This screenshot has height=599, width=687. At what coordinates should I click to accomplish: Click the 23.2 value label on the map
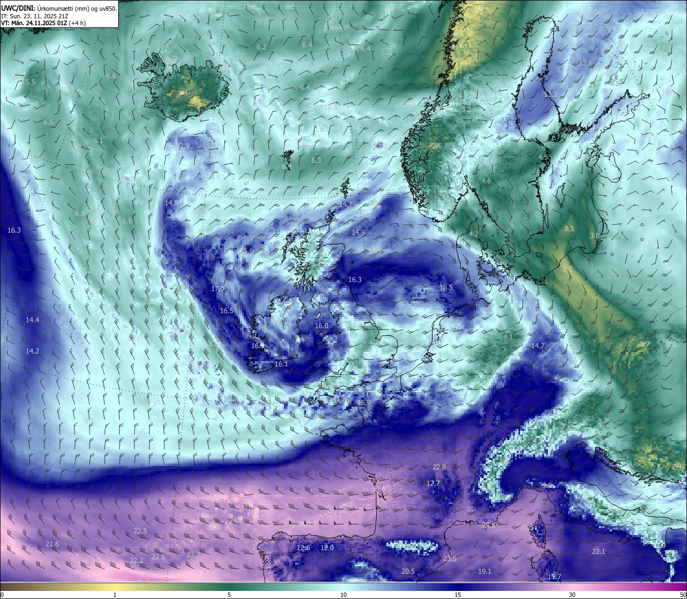click(x=193, y=554)
